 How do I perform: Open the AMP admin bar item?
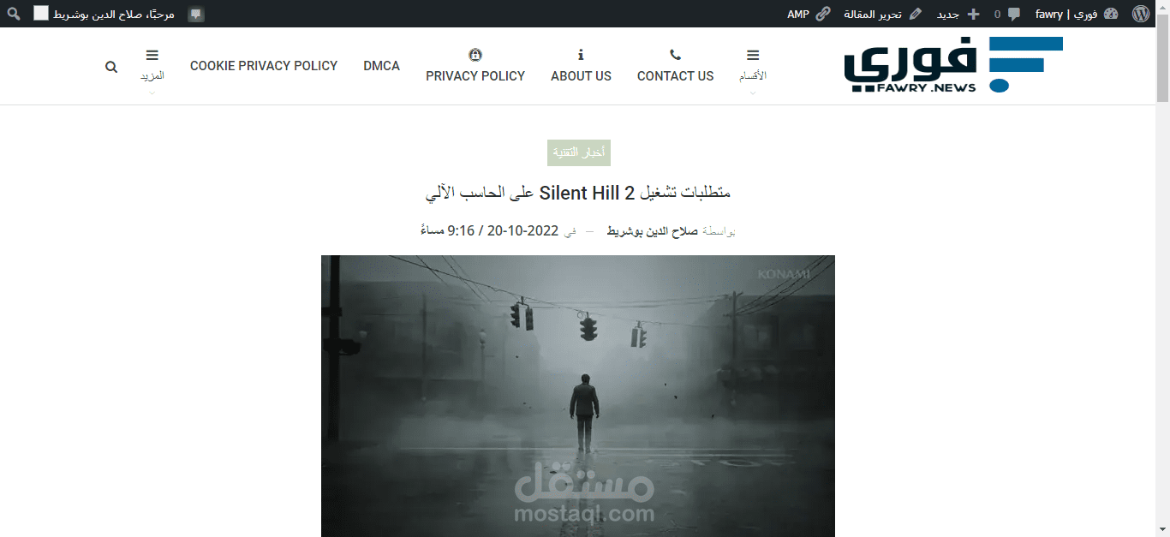(798, 14)
